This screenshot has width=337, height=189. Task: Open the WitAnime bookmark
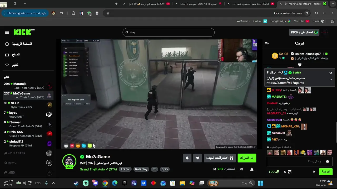tap(252, 21)
